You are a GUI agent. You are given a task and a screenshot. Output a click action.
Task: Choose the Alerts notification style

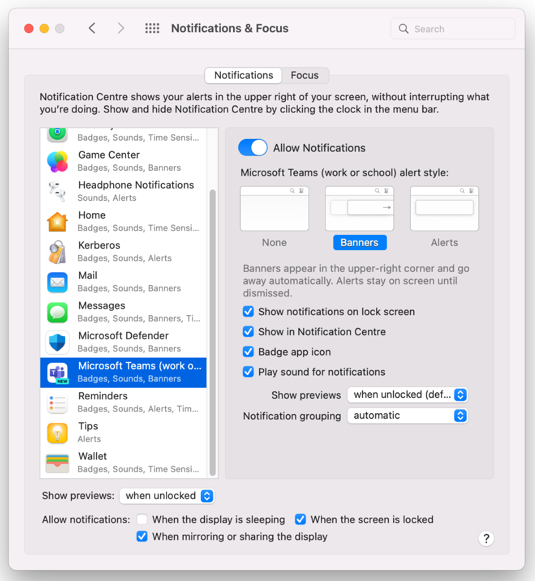tap(444, 209)
